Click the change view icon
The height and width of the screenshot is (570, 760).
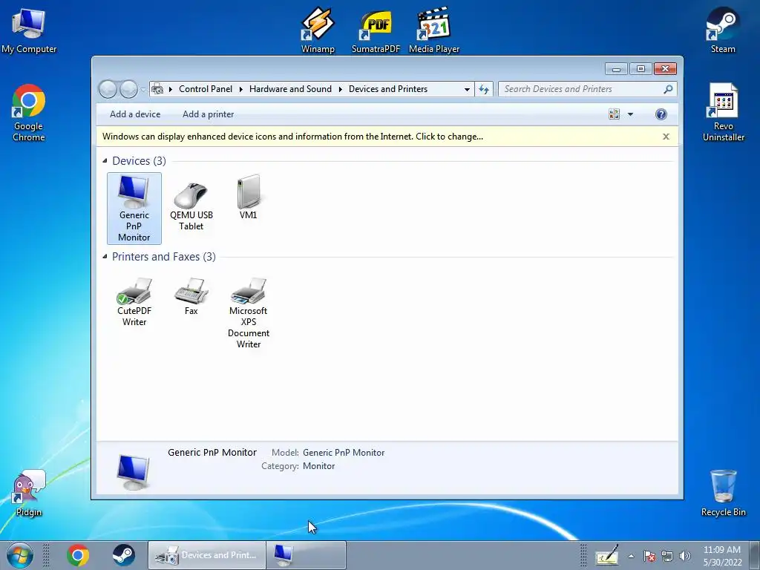point(614,114)
